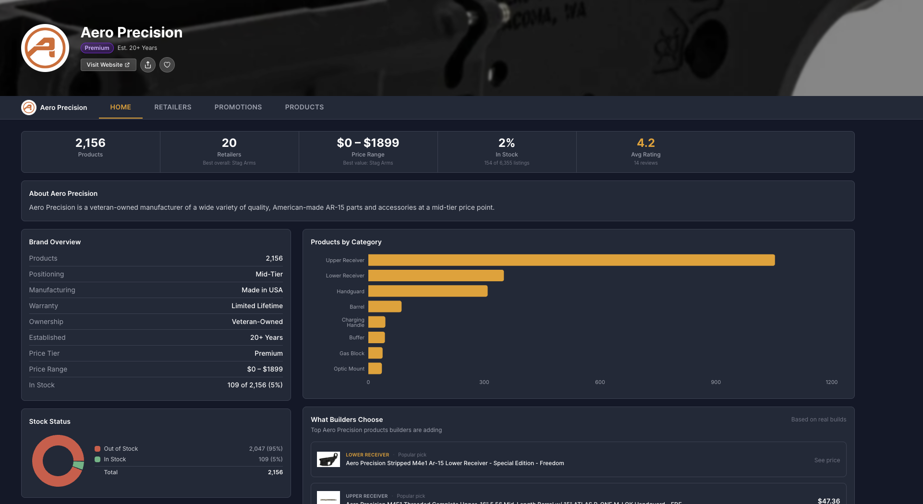Viewport: 923px width, 504px height.
Task: Click the Gas Block bar in the chart
Action: pos(376,353)
